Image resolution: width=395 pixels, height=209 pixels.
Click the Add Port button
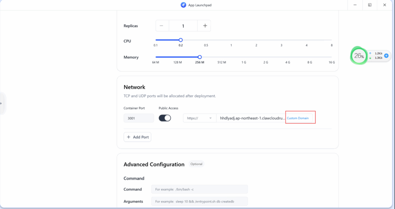[x=137, y=137]
